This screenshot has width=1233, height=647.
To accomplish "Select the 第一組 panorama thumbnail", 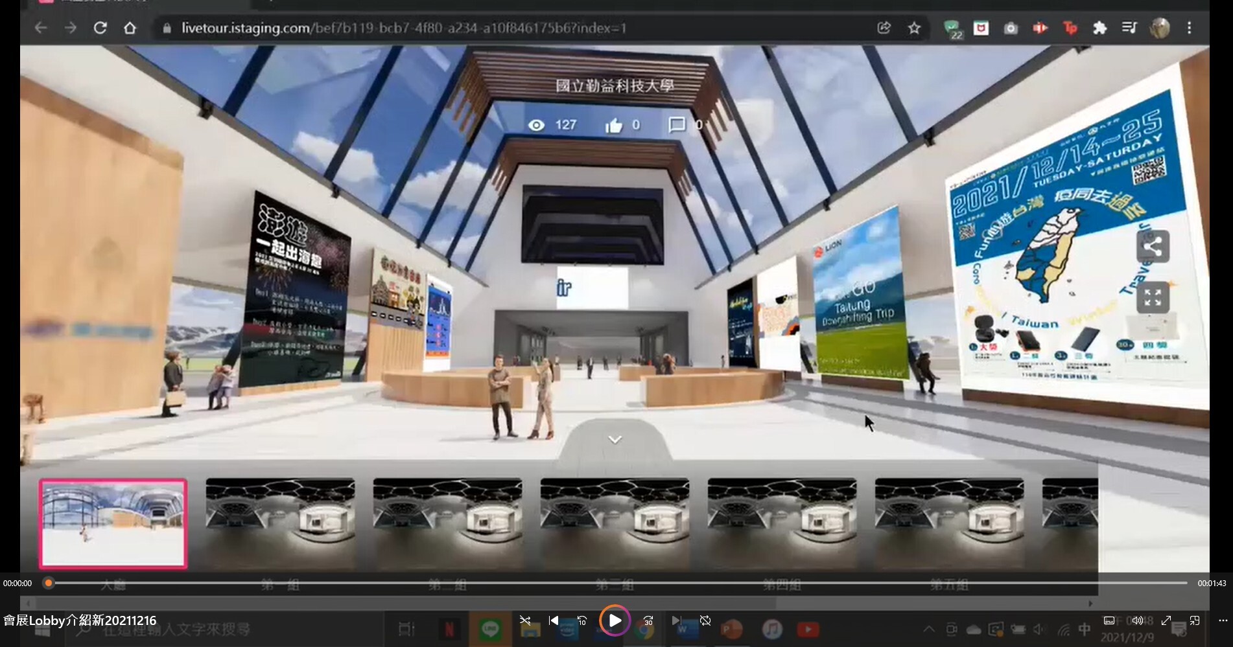I will click(x=280, y=524).
